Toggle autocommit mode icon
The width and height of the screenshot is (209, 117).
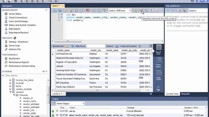(x=104, y=10)
